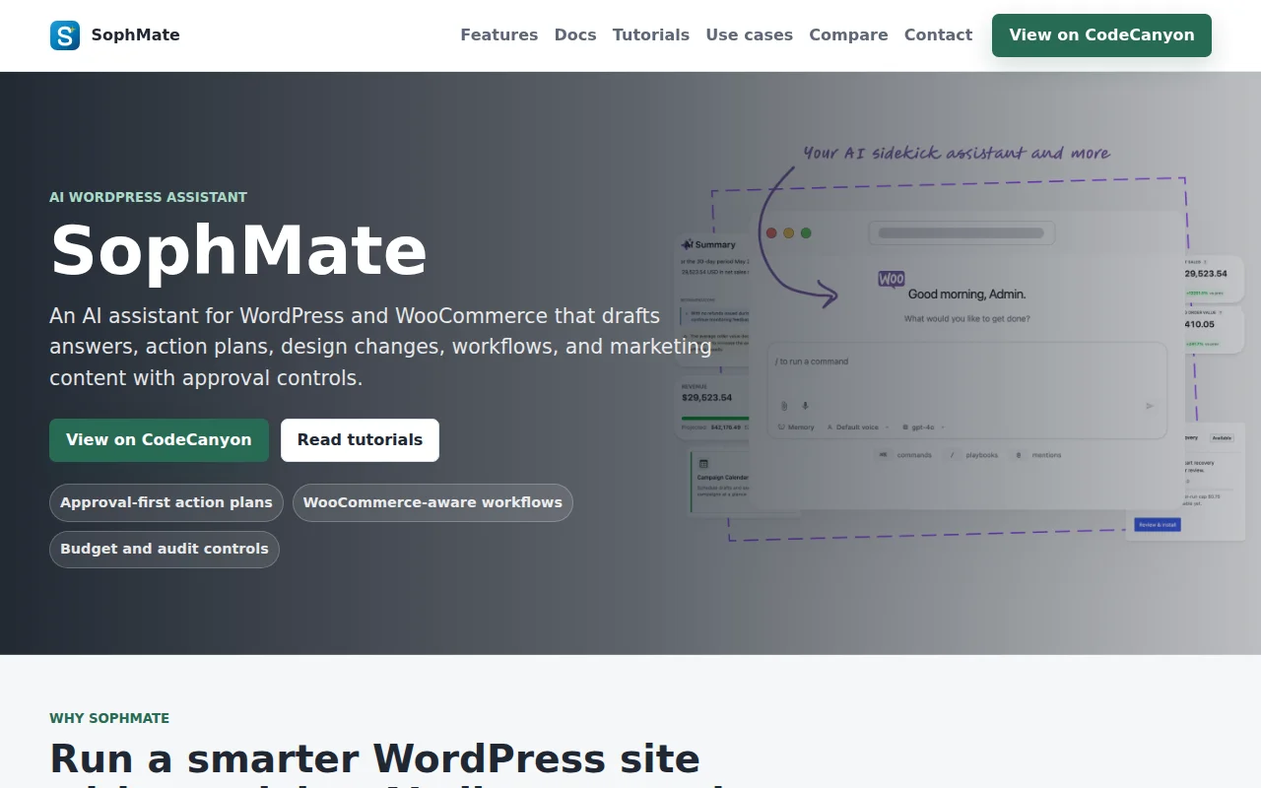
Task: Go to Tutorials in the navigation
Action: coord(651,35)
